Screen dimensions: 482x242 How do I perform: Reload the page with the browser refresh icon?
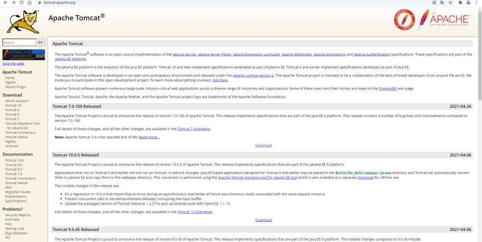[22, 3]
